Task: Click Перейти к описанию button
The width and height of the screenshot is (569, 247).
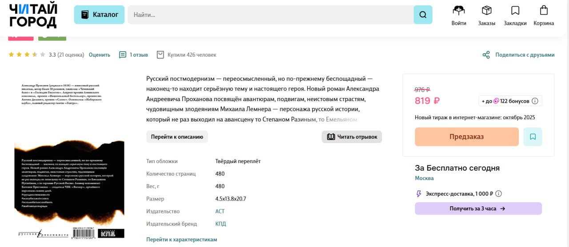Action: click(x=177, y=137)
